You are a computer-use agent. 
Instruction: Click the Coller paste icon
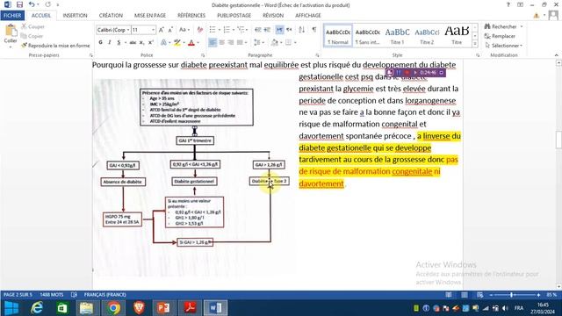[x=11, y=31]
